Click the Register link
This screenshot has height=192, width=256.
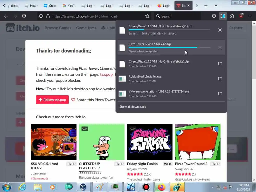236,28
